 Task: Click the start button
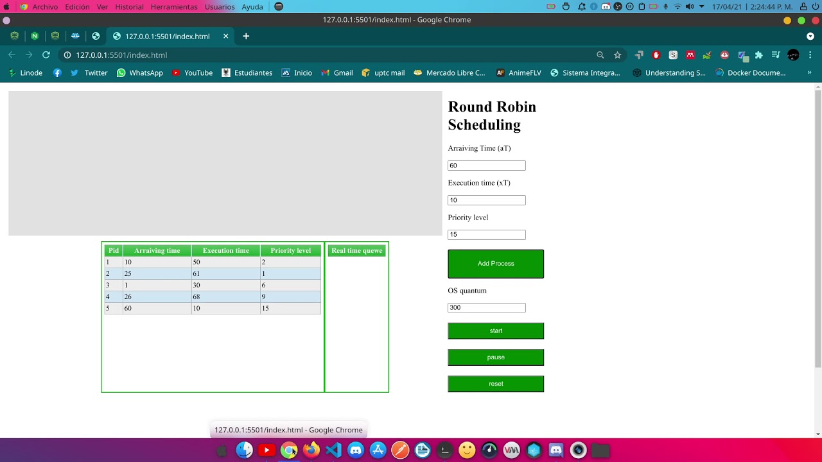tap(496, 331)
